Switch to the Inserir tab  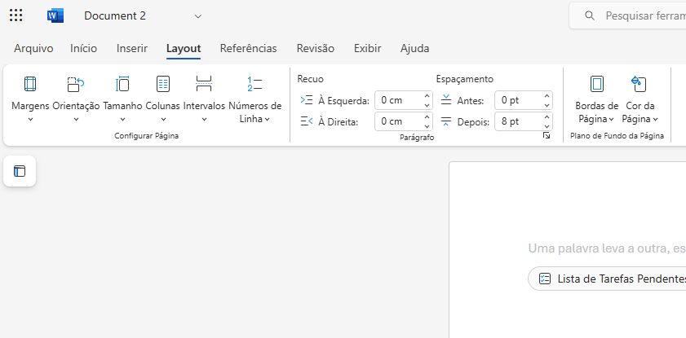pos(132,48)
